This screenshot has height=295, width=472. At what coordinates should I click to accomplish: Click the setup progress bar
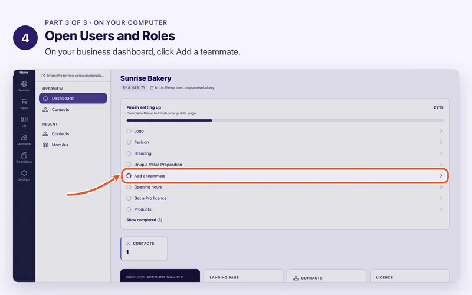pyautogui.click(x=285, y=120)
